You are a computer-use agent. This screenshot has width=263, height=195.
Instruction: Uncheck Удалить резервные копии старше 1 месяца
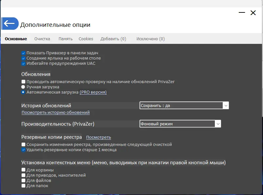tap(23, 150)
